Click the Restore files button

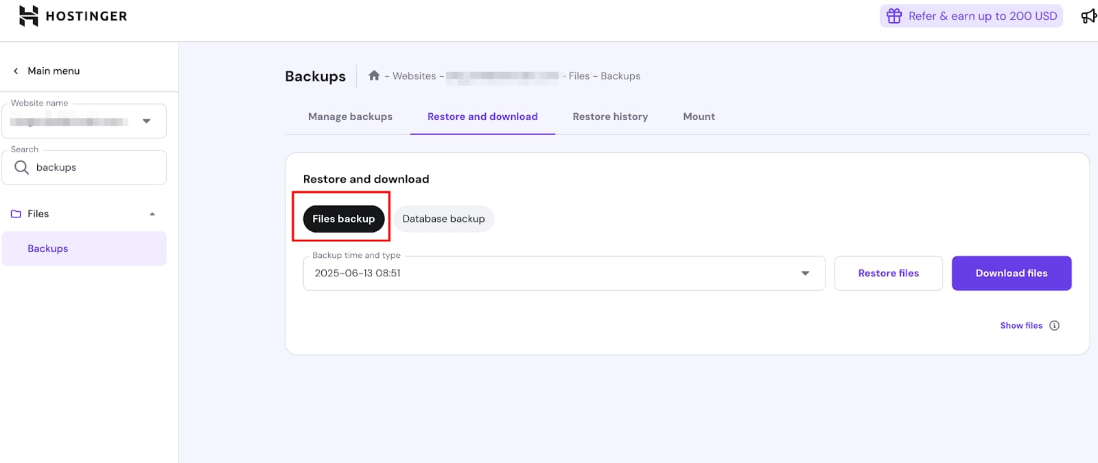coord(888,273)
